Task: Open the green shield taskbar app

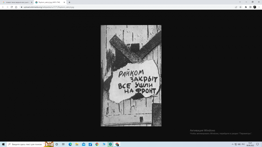Action: coord(110,144)
